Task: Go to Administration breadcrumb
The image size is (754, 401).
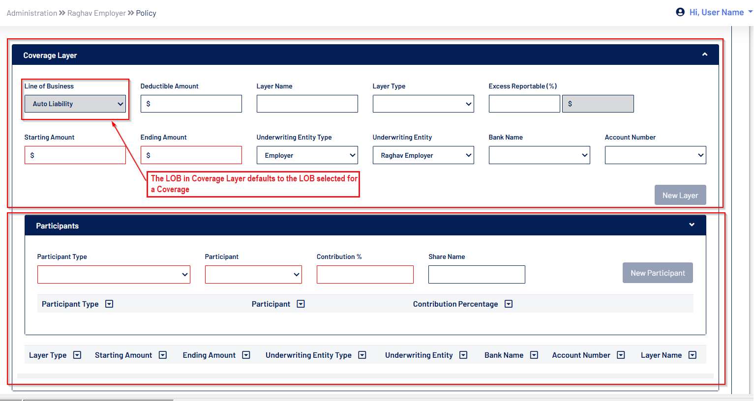Action: coord(32,13)
